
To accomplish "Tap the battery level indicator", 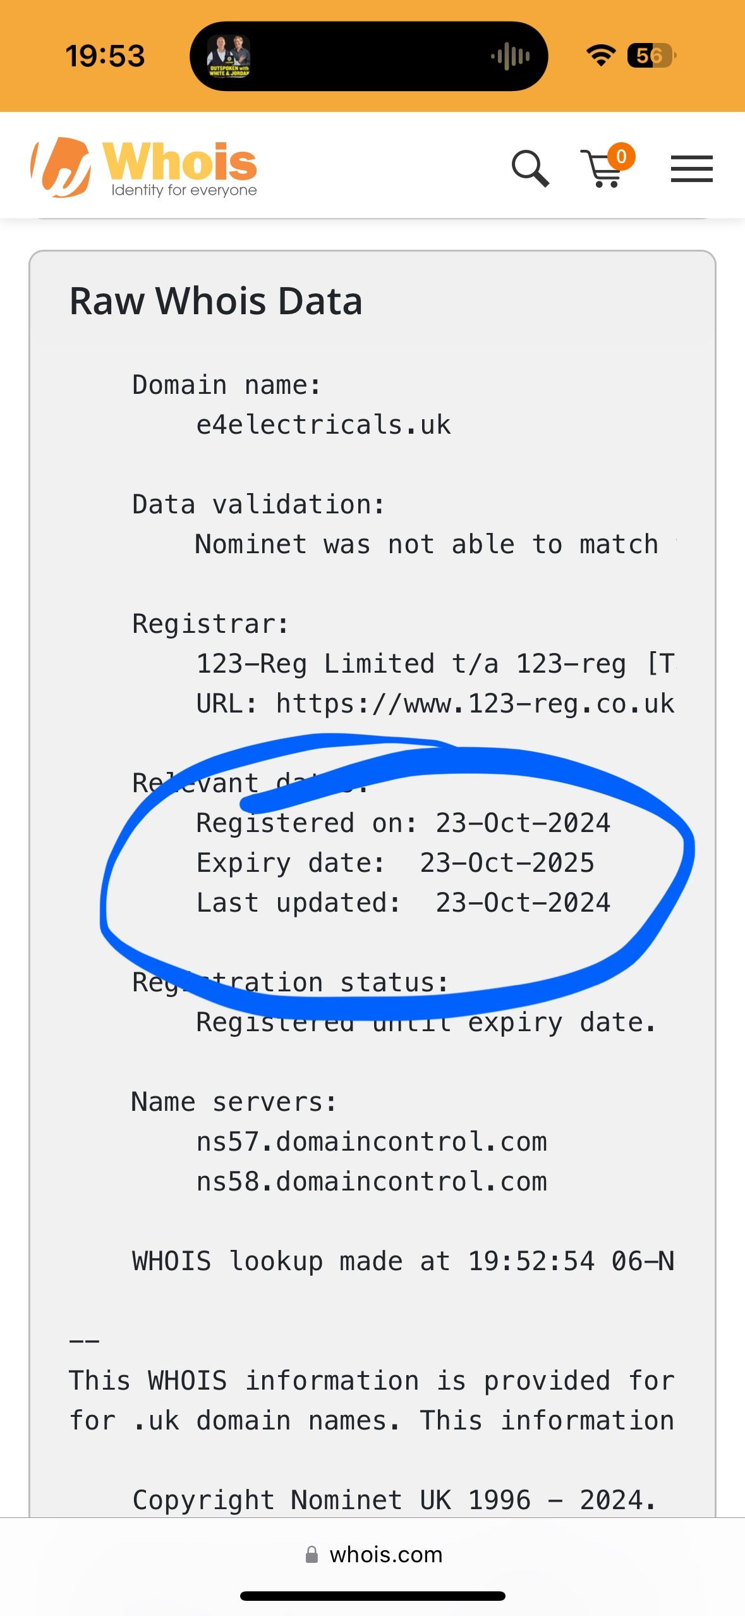I will pyautogui.click(x=651, y=56).
